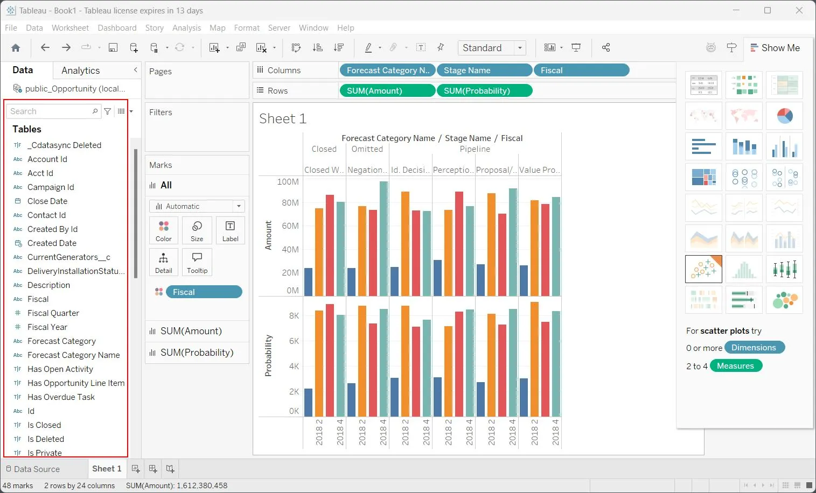Click into the Tables search field

pyautogui.click(x=48, y=111)
